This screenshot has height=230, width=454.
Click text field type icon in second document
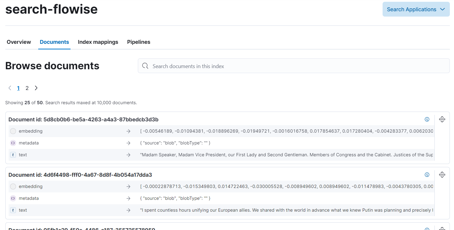pyautogui.click(x=13, y=210)
